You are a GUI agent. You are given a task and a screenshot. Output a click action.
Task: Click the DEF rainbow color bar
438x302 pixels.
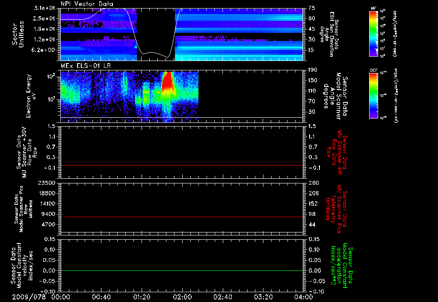(x=374, y=95)
